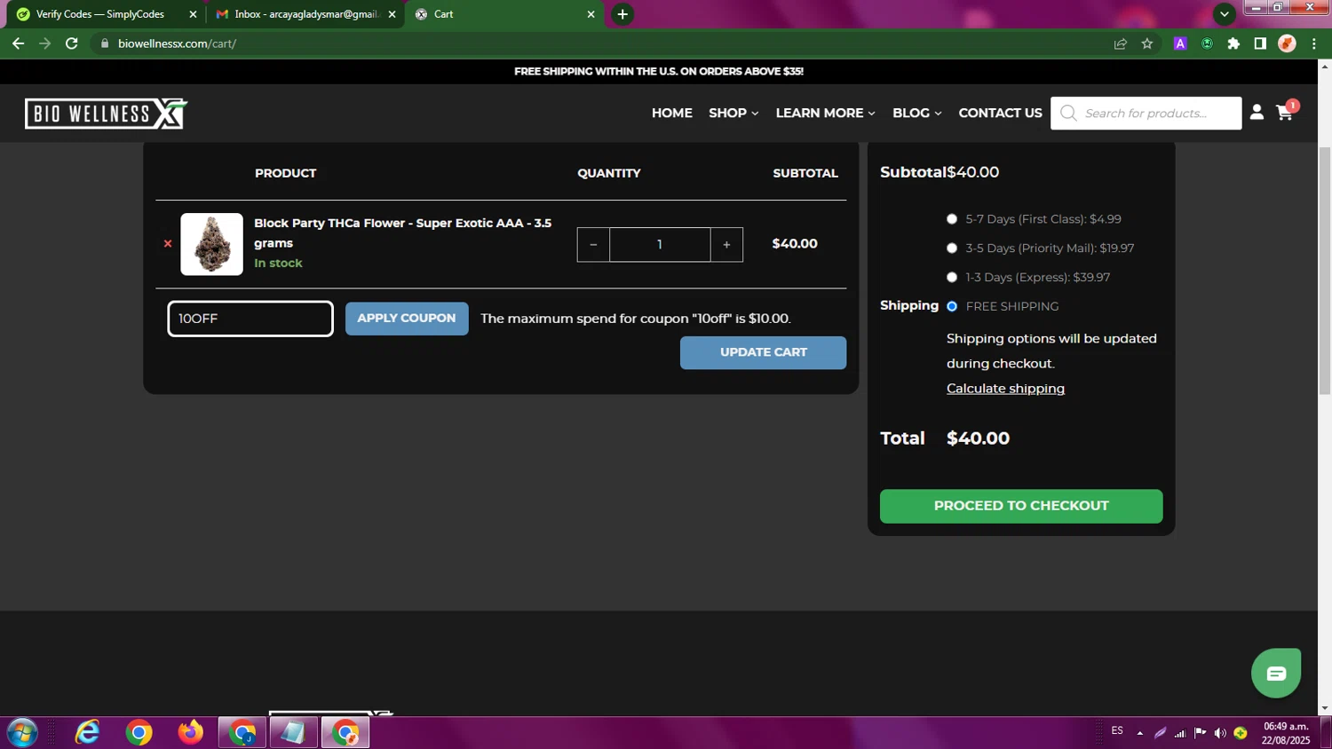The image size is (1332, 749).
Task: Click the browser address bar
Action: 604,43
